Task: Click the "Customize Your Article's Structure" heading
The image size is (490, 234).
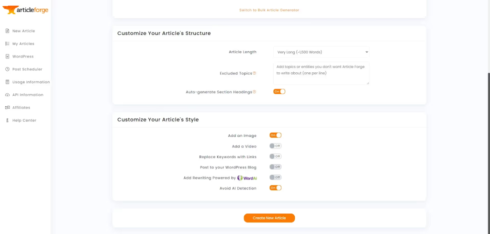Action: tap(164, 33)
